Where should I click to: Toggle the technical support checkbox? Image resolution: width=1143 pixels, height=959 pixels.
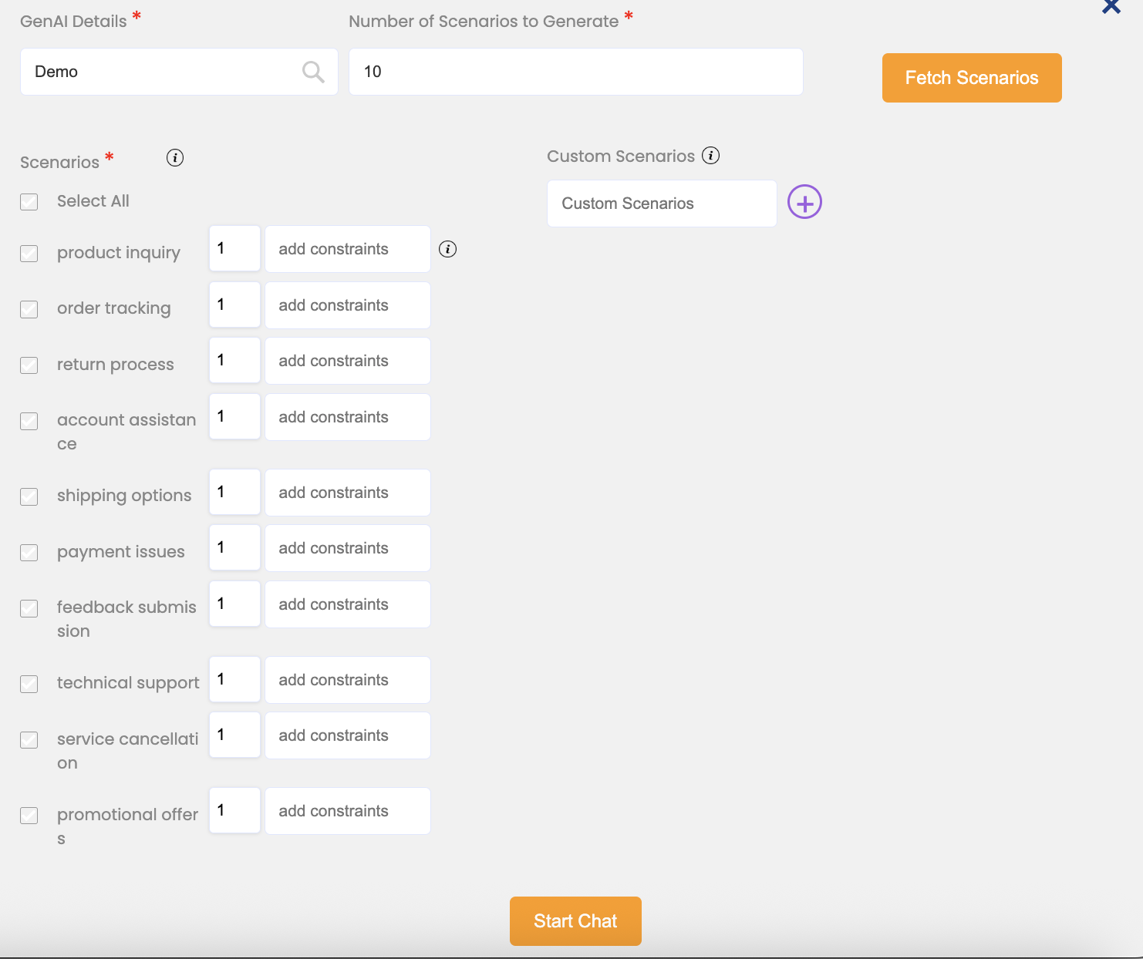click(29, 684)
